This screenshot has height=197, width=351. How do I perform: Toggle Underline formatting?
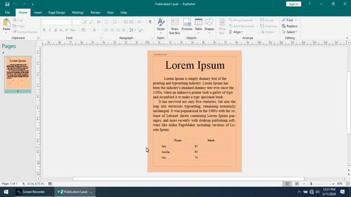point(55,30)
